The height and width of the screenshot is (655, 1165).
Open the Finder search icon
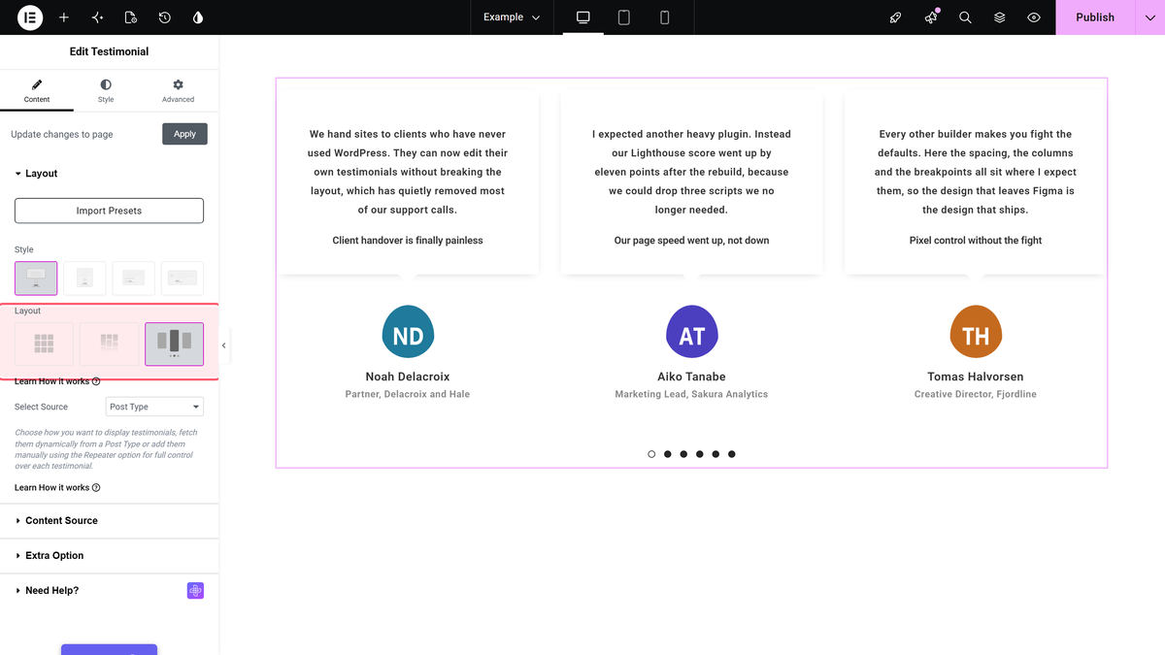click(x=965, y=17)
